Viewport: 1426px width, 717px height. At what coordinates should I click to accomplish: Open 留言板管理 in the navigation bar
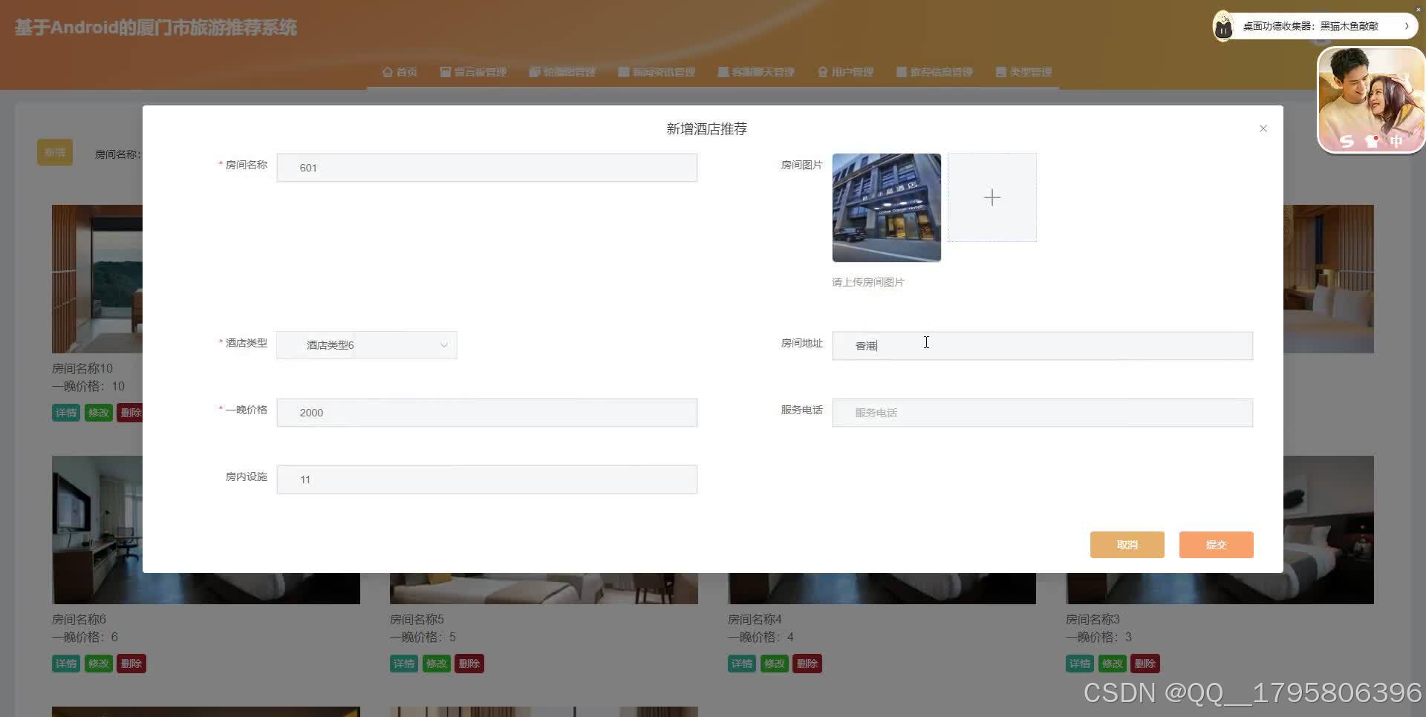point(473,72)
